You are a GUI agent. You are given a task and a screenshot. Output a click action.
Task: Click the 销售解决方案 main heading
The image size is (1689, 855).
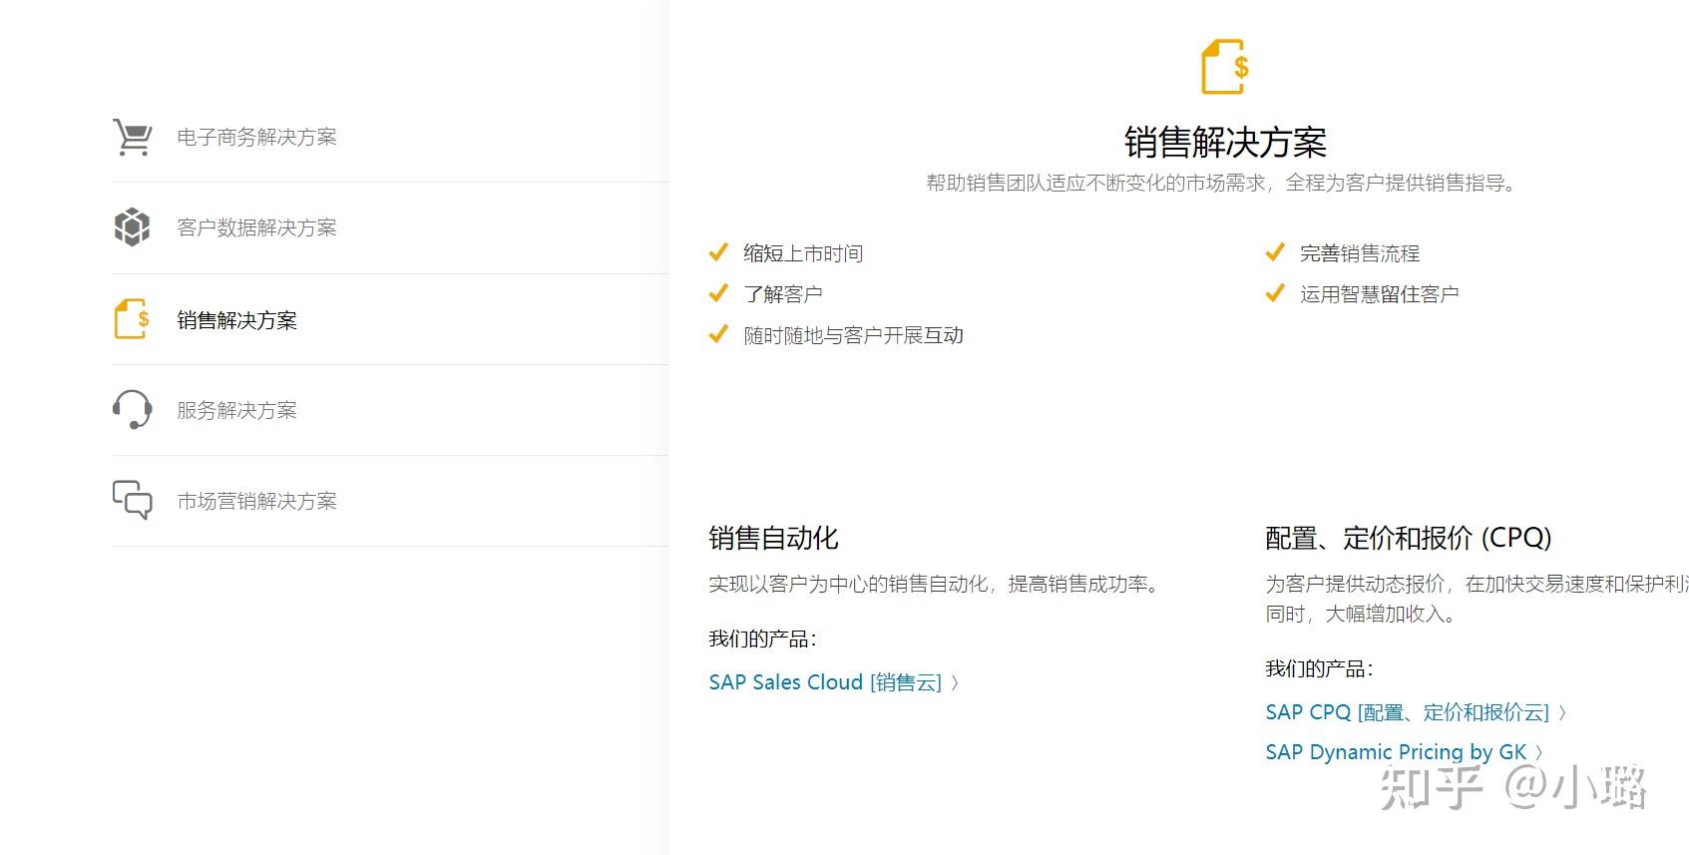coord(1225,142)
